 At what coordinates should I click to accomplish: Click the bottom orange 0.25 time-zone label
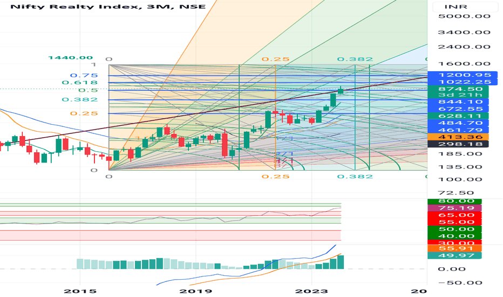276,177
